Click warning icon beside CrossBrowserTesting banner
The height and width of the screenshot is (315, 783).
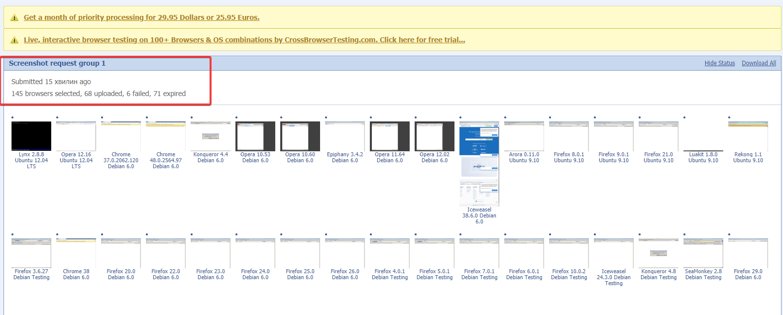pos(14,40)
